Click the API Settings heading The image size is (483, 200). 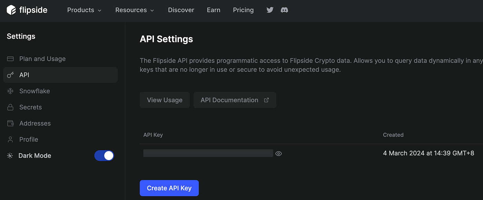click(x=166, y=39)
